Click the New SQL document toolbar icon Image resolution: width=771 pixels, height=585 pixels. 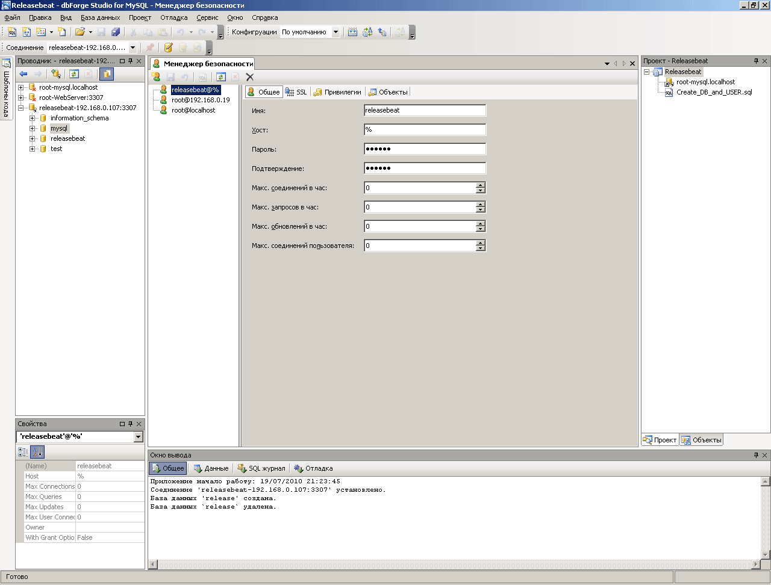12,32
